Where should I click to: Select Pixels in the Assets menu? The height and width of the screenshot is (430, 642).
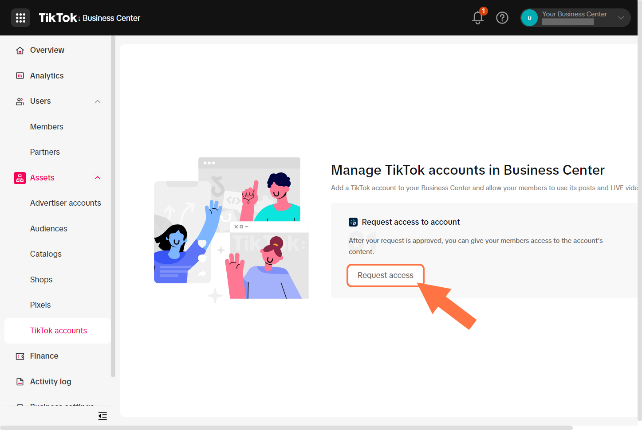(x=40, y=305)
